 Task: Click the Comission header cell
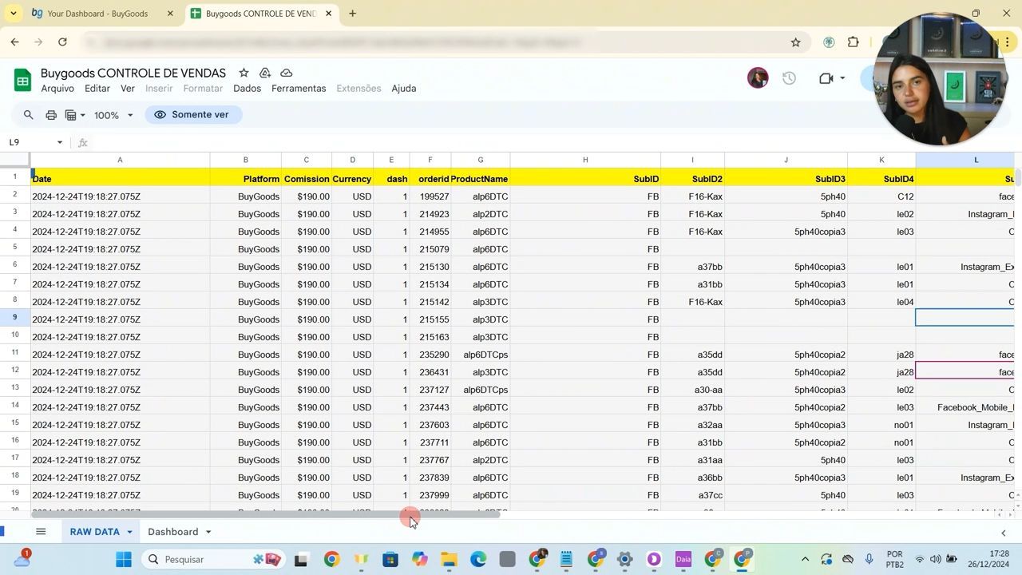coord(307,179)
